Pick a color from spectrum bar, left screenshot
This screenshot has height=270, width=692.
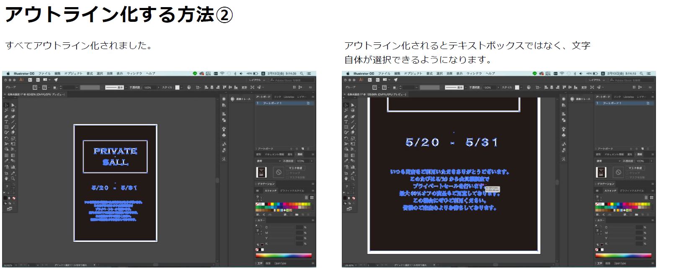click(284, 255)
